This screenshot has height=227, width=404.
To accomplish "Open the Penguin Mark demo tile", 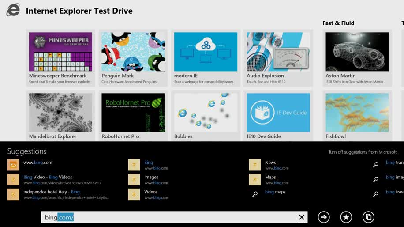I will tap(133, 58).
